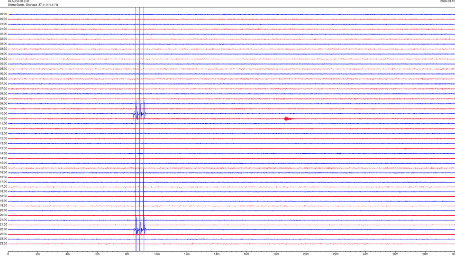455x256 pixels.
Task: Select the 01:30 trace time label
Action: click(3, 29)
